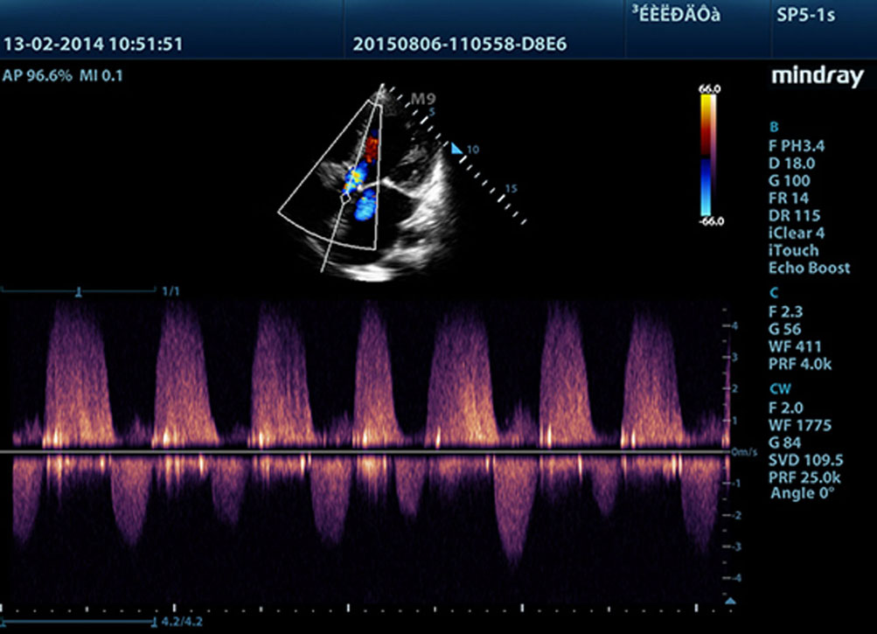
Task: Click the blue focus triangle at depth 10
Action: (456, 150)
